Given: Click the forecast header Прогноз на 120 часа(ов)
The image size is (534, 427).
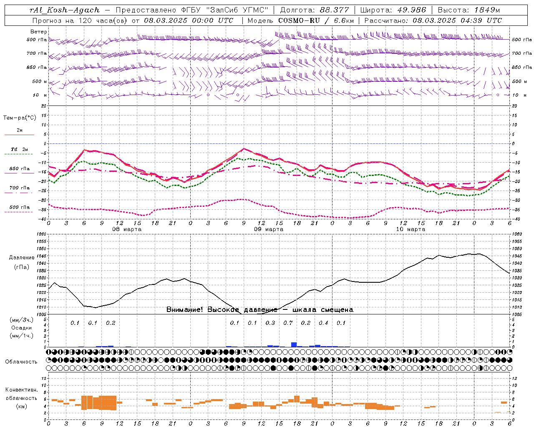Looking at the screenshot, I should tap(80, 20).
